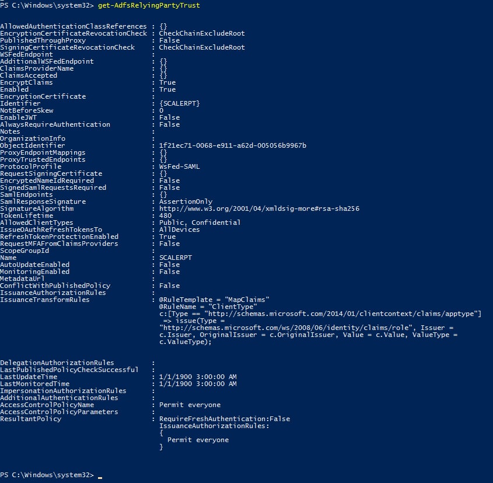Image resolution: width=493 pixels, height=483 pixels.
Task: Click the RequireFreshAuthentication:False text
Action: click(x=225, y=419)
